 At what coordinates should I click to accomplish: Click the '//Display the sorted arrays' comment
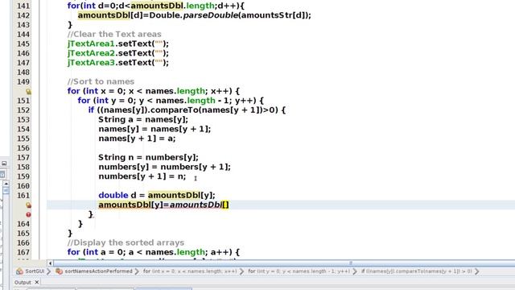coord(126,242)
